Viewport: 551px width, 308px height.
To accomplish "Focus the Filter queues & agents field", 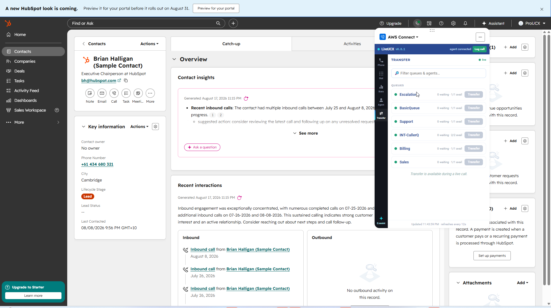I will pos(438,73).
